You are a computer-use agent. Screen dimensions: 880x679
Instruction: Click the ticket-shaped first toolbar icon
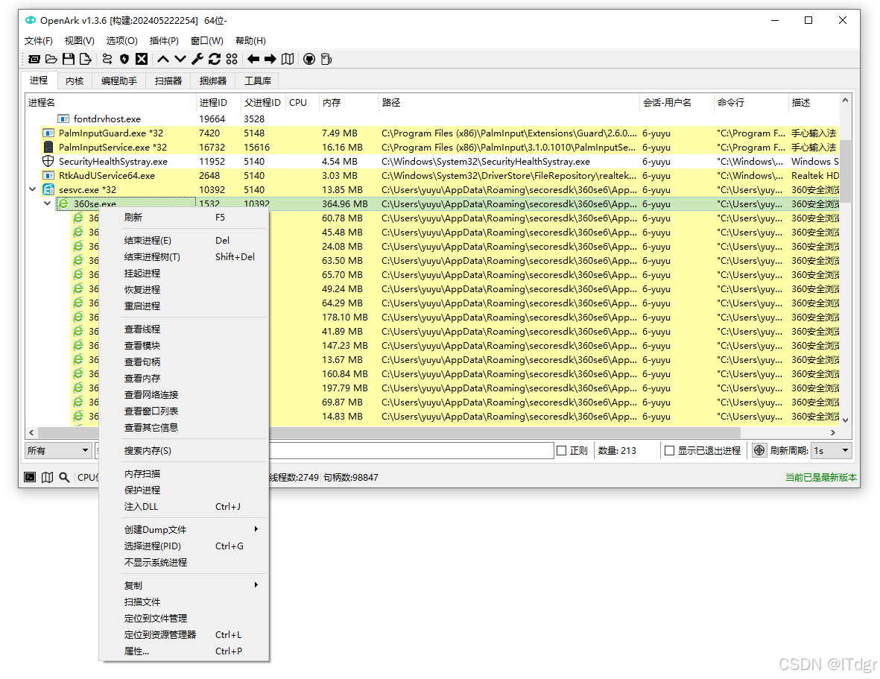[x=34, y=59]
